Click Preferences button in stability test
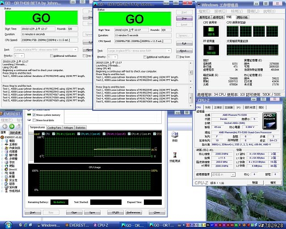This screenshot has height=229, width=286. coord(134,212)
